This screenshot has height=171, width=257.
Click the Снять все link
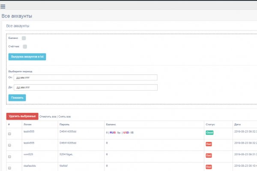[64, 116]
